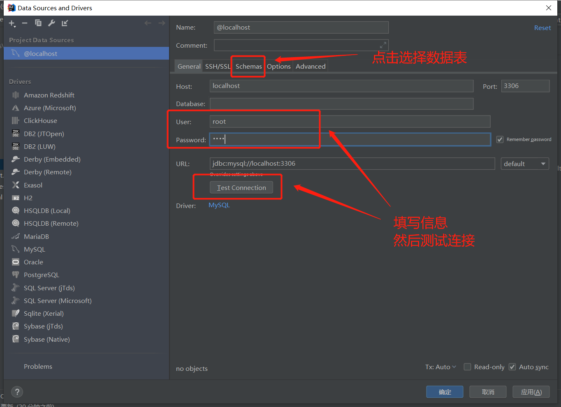The width and height of the screenshot is (561, 407).
Task: Click the help question mark icon
Action: pos(17,392)
